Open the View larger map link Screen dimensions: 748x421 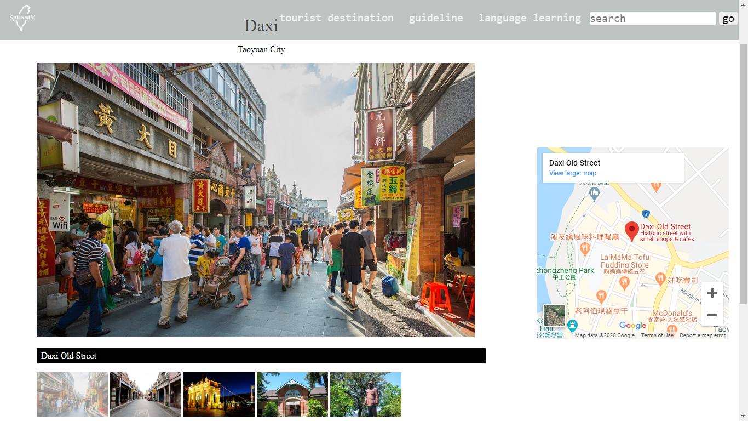573,173
